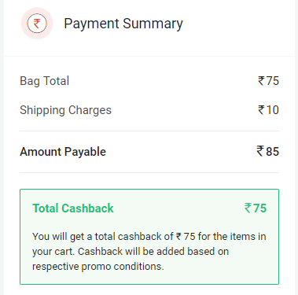Viewport: 298px width, 295px height.
Task: Click the green rupee symbol in cashback box
Action: coord(248,208)
